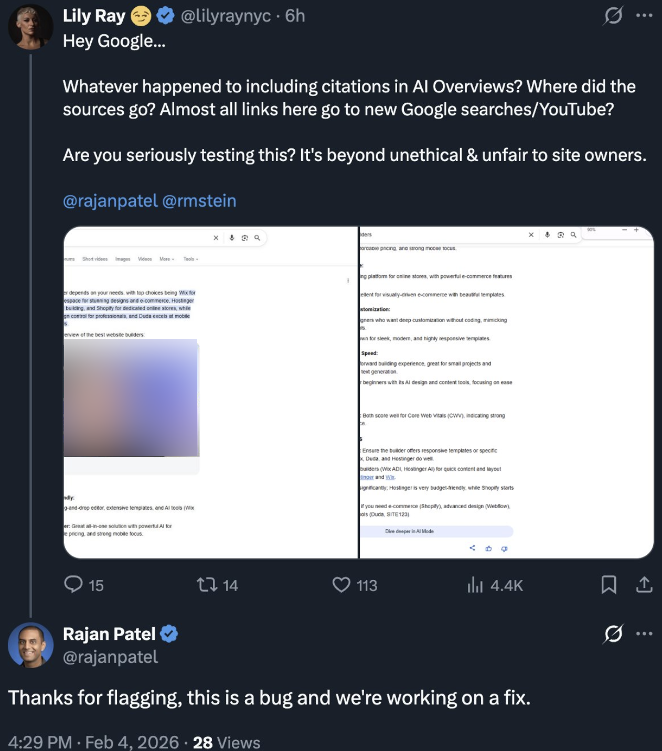Open @rajanpatel's mention link

pos(109,200)
